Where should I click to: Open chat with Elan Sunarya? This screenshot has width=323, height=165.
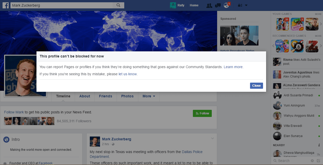pyautogui.click(x=297, y=136)
